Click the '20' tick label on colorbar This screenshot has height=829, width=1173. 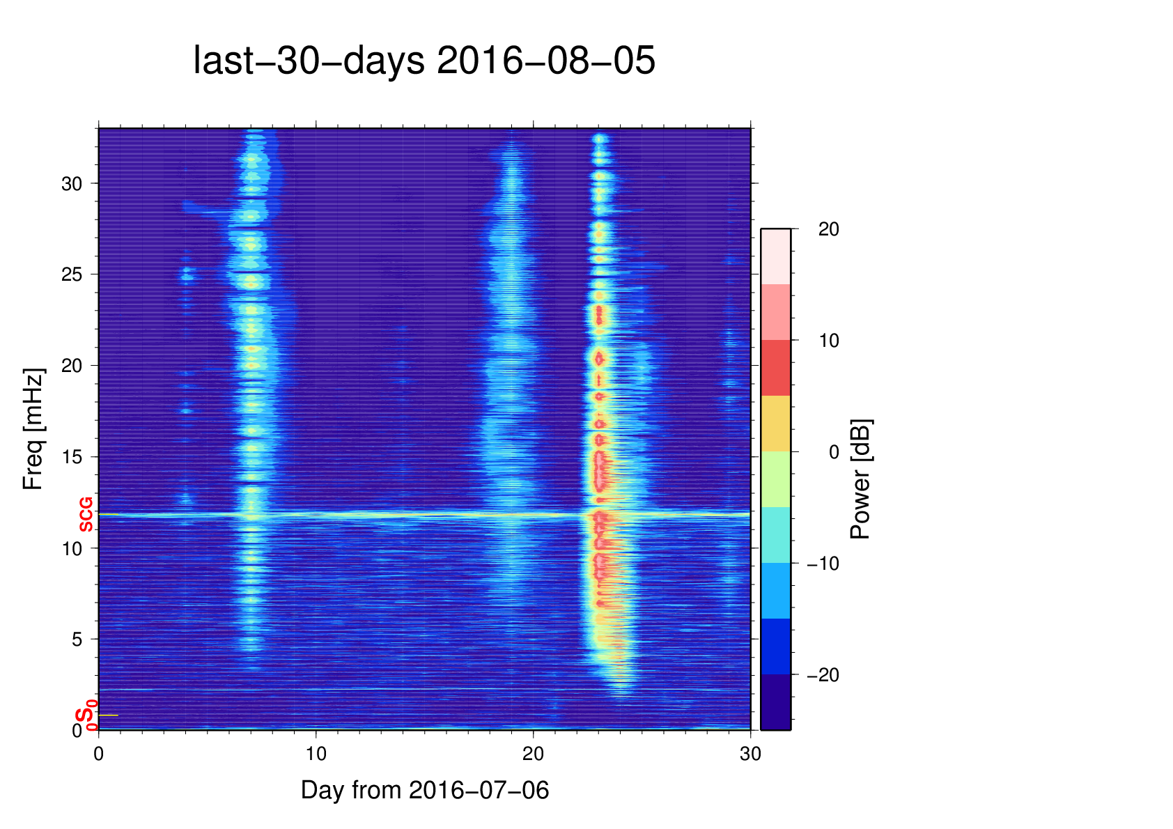tap(828, 229)
